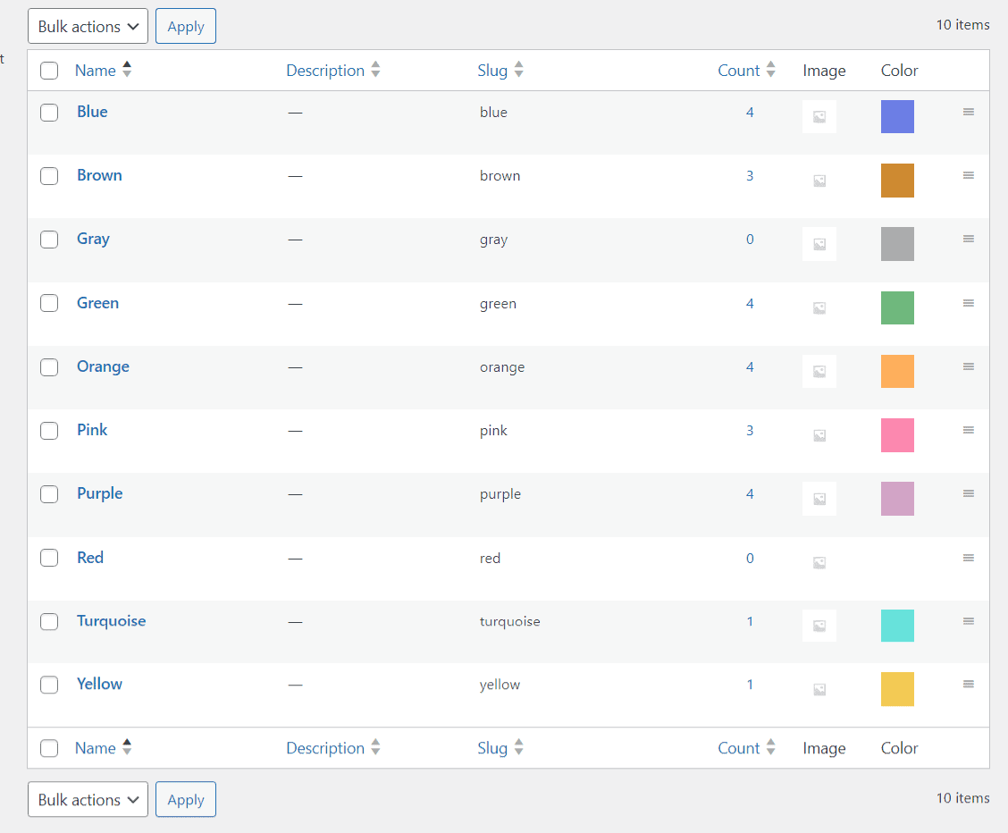This screenshot has height=833, width=1008.
Task: Click the drag handle icon for Yellow row
Action: click(968, 684)
